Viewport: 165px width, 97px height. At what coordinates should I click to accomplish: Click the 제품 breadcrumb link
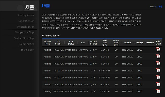[x=160, y=7]
